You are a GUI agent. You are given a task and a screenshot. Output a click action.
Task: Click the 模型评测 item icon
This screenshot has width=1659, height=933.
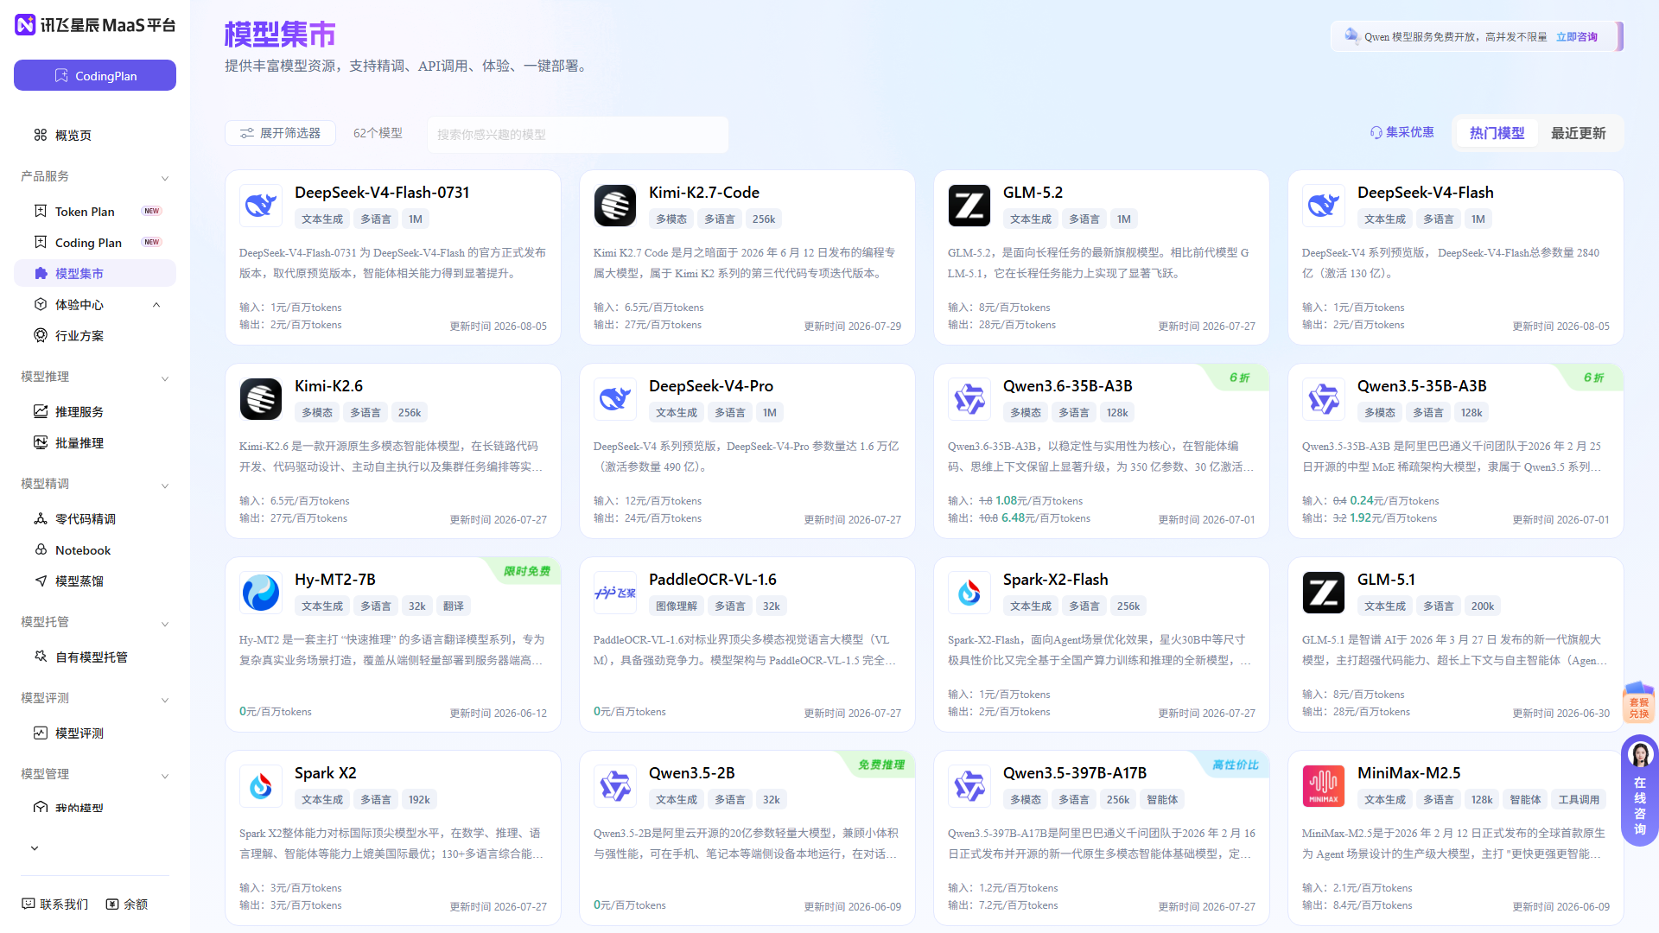pos(41,733)
